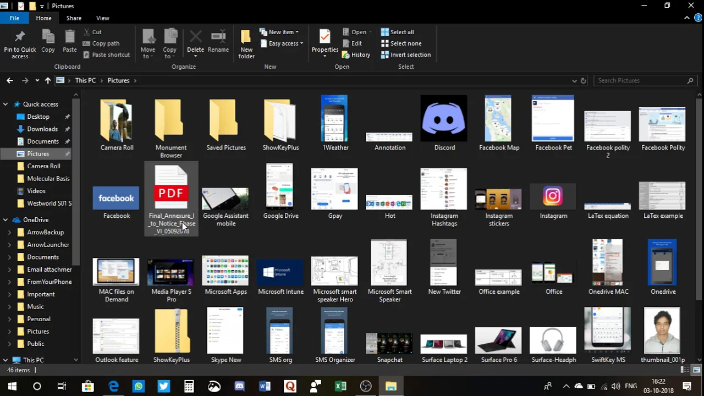Go up one level with up arrow
This screenshot has height=396, width=704.
click(x=48, y=80)
